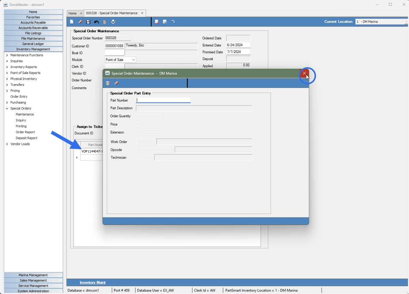This screenshot has height=294, width=409.
Task: Close the Special Order Part Entry dialog
Action: [x=304, y=73]
